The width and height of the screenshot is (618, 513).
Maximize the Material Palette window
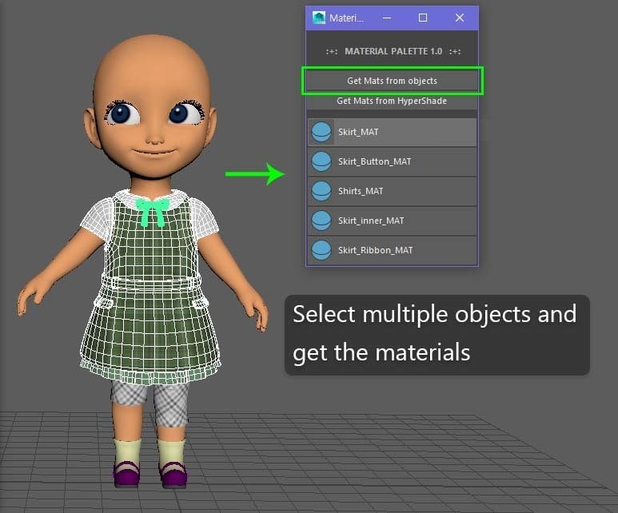tap(423, 18)
